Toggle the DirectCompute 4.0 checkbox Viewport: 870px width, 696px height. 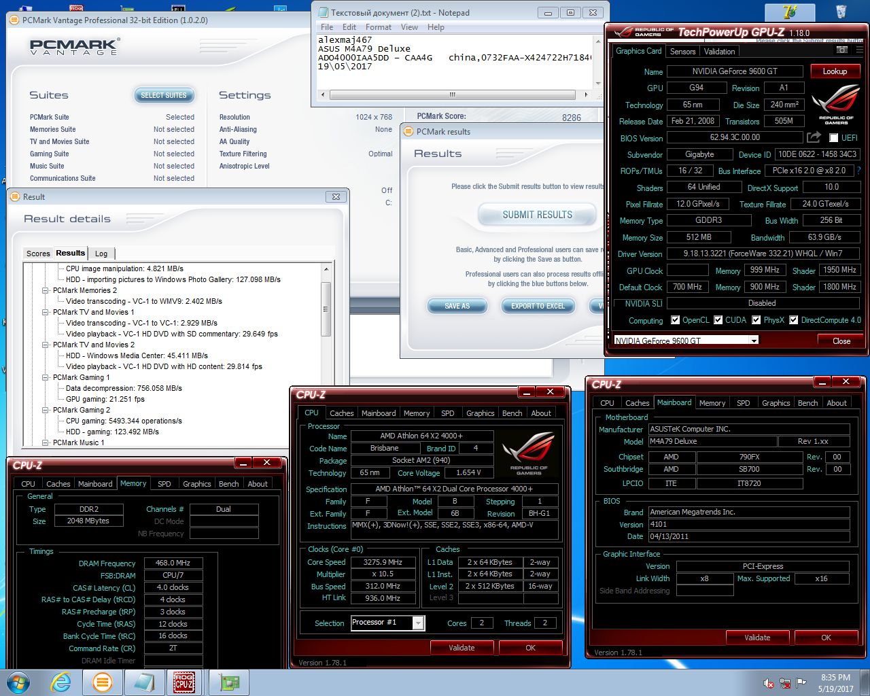coord(793,319)
